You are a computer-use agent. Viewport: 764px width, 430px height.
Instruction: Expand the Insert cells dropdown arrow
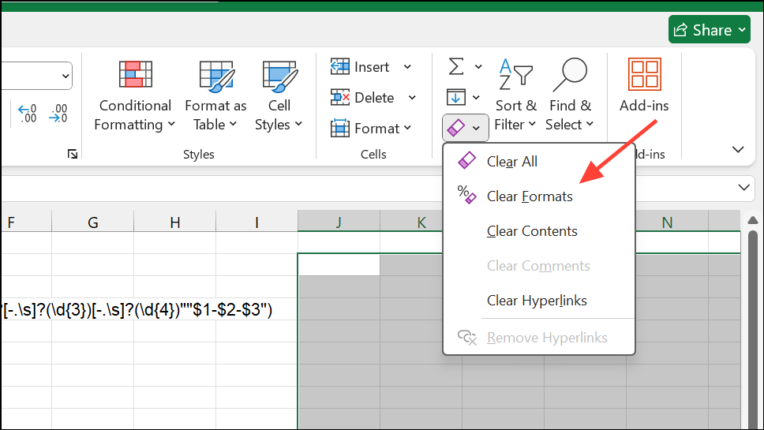pos(407,67)
